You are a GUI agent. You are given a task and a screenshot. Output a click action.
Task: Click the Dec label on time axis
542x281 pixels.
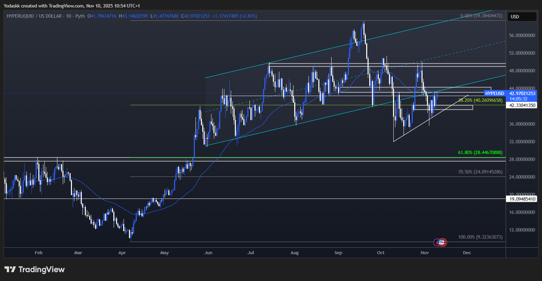click(467, 253)
